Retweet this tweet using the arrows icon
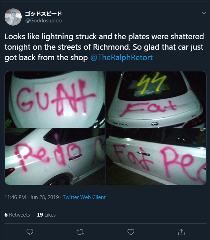The width and height of the screenshot is (210, 240). tap(80, 232)
